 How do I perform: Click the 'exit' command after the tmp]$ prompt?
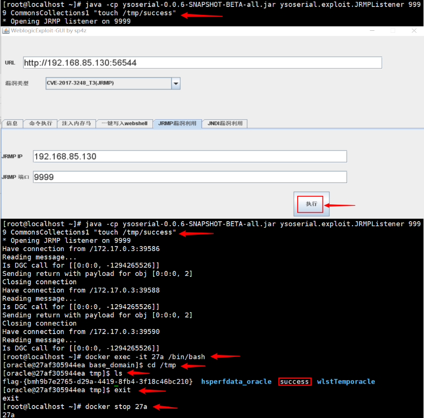point(122,390)
